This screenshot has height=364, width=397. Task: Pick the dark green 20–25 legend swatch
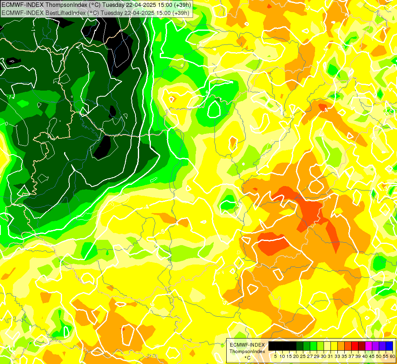pos(300,346)
